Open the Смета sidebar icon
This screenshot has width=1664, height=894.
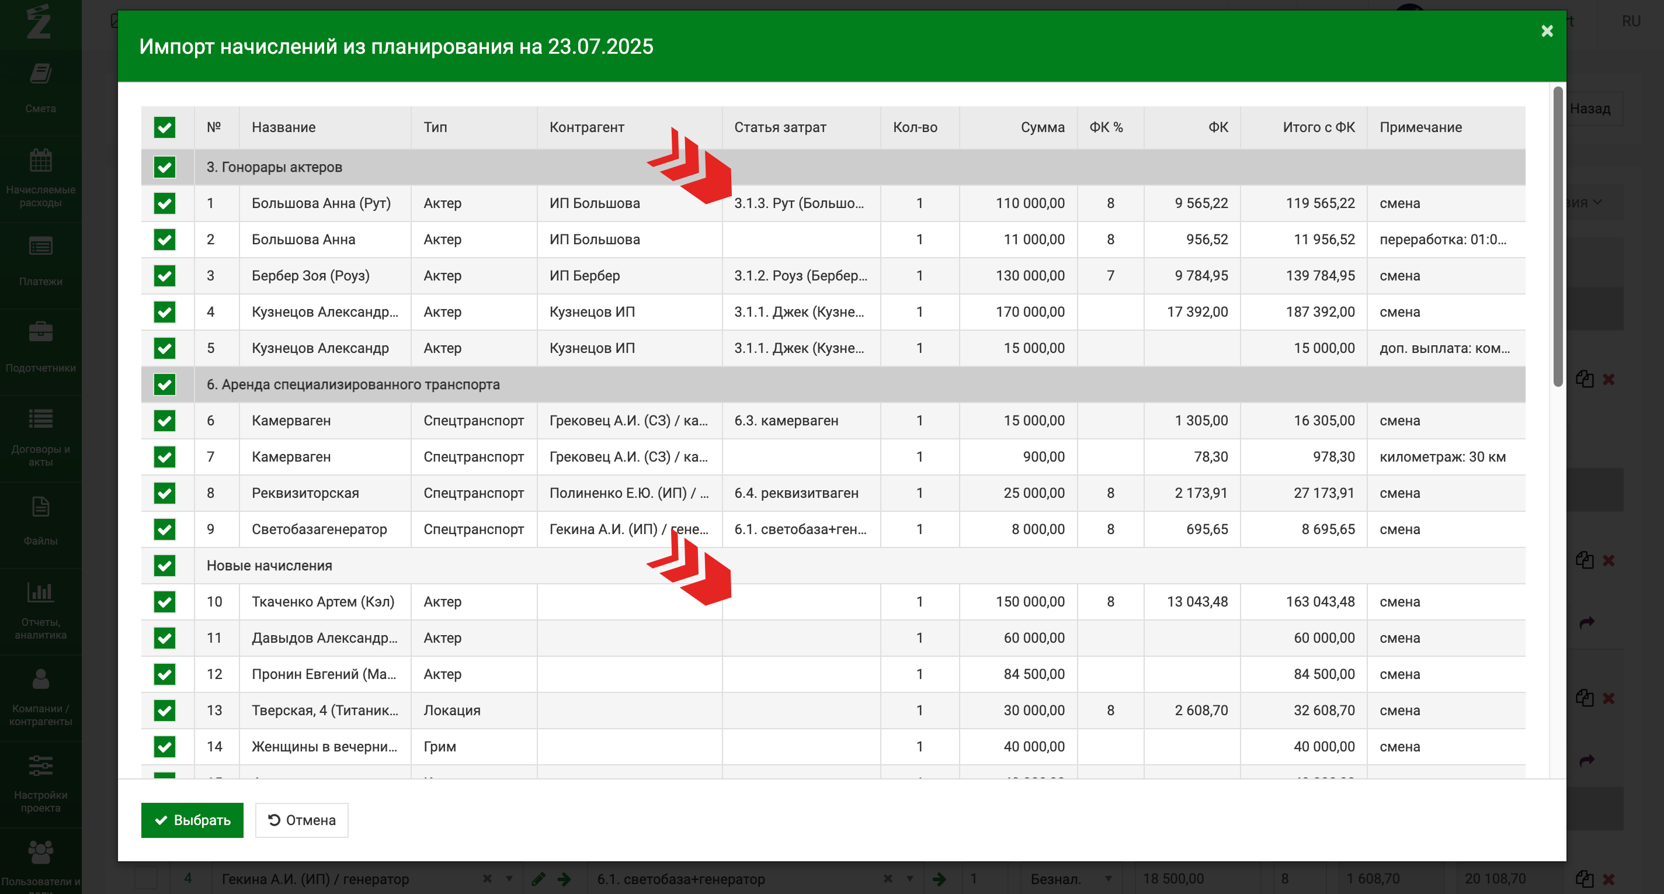click(40, 74)
